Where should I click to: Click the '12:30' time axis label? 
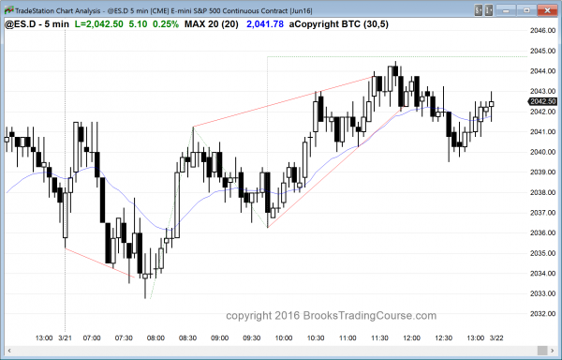(x=444, y=337)
